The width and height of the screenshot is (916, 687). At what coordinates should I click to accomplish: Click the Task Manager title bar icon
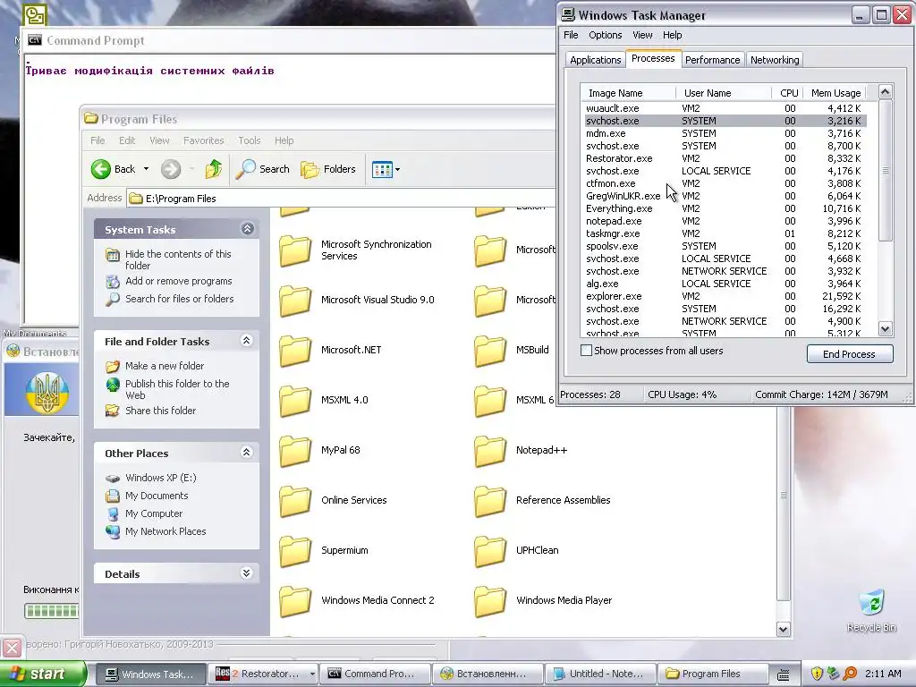coord(568,14)
